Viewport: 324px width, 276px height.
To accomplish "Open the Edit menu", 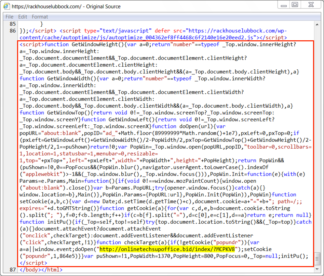I will (23, 17).
